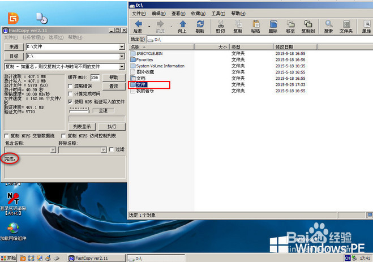Click the buffer size MB field

(x=95, y=78)
